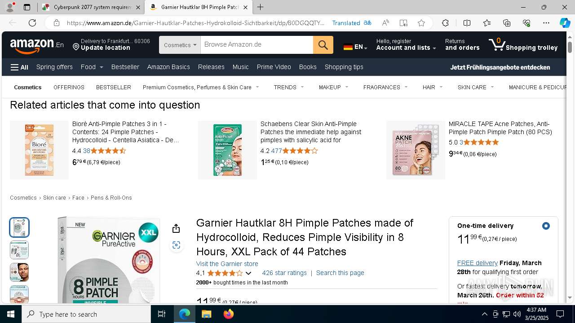Viewport: 575px width, 323px height.
Task: Click the orange Amazon search magnifier button
Action: click(x=323, y=45)
